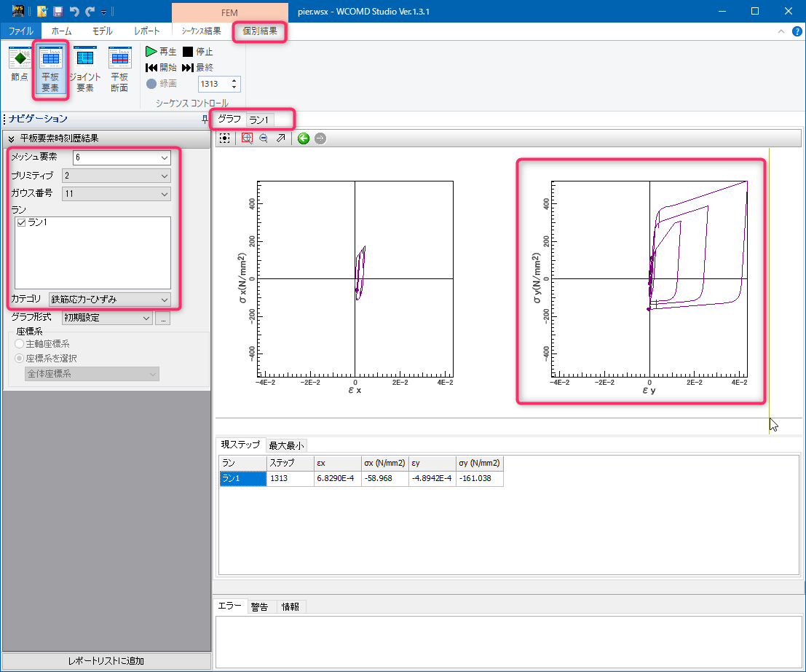
Task: Click the 録画 record button
Action: point(162,83)
